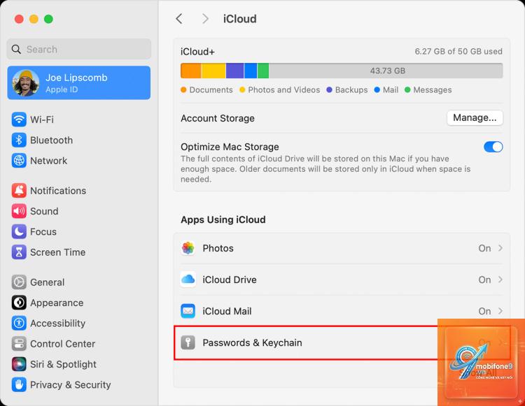Click the Siri & Spotlight icon
Image resolution: width=525 pixels, height=406 pixels.
(x=19, y=364)
